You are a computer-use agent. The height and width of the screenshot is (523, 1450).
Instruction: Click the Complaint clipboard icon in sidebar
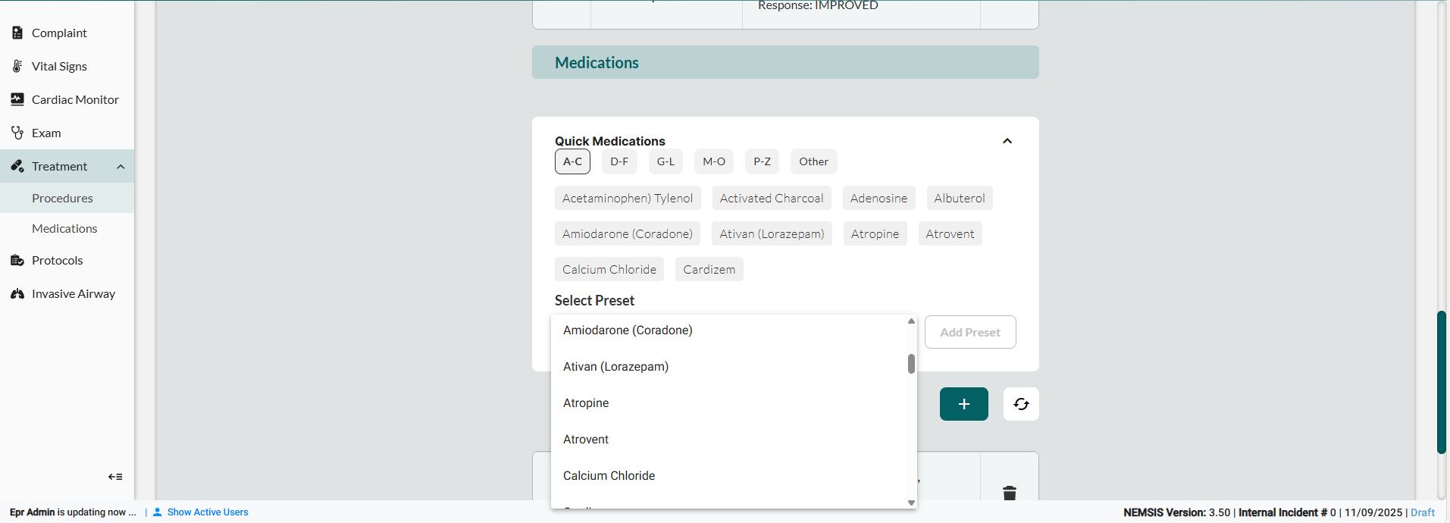[x=17, y=33]
